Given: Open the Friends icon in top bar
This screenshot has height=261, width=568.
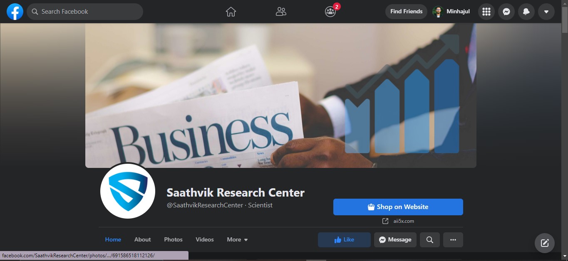Looking at the screenshot, I should coord(281,12).
